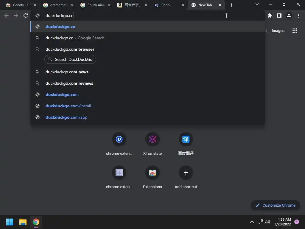This screenshot has width=305, height=229.
Task: Open the Google apps grid
Action: (x=295, y=31)
